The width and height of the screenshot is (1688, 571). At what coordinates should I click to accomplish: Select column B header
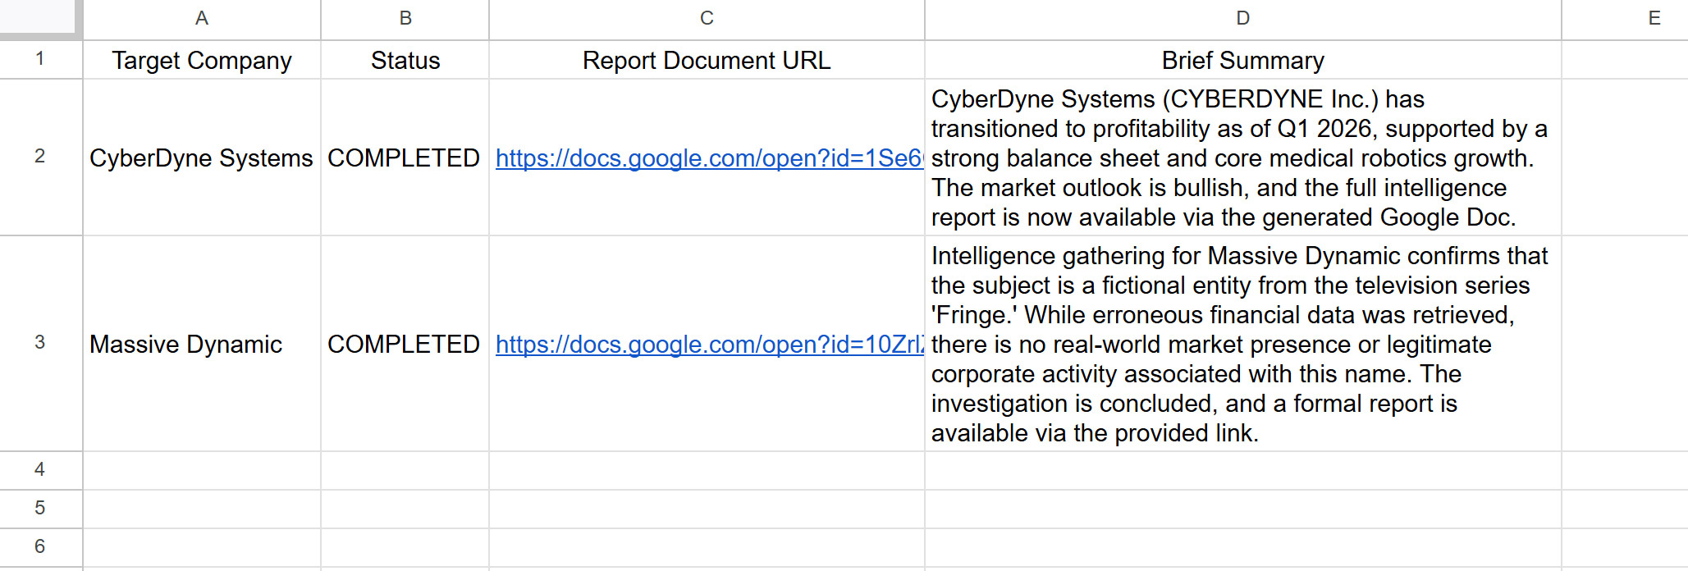pos(405,19)
